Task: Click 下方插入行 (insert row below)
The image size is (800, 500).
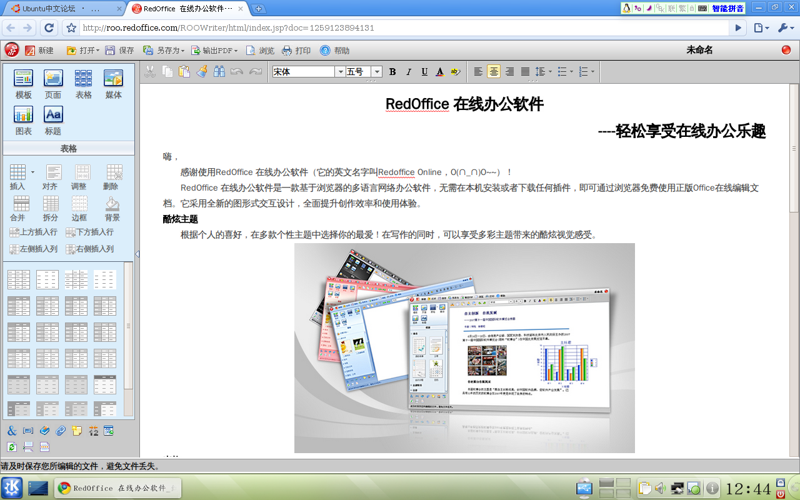Action: (x=89, y=232)
